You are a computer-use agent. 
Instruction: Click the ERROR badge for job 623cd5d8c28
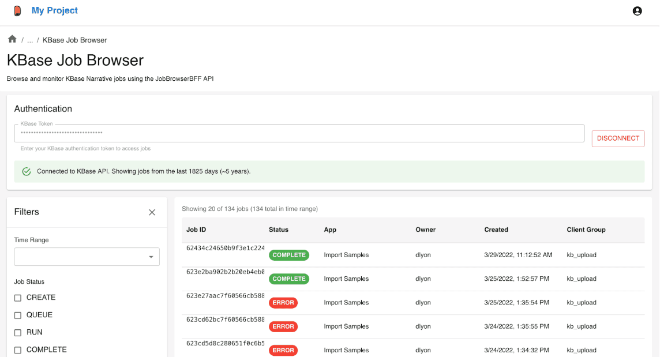[x=283, y=350]
